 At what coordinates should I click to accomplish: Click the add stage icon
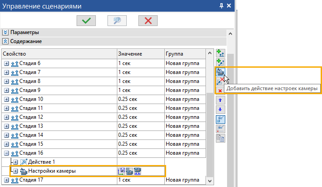(220, 53)
